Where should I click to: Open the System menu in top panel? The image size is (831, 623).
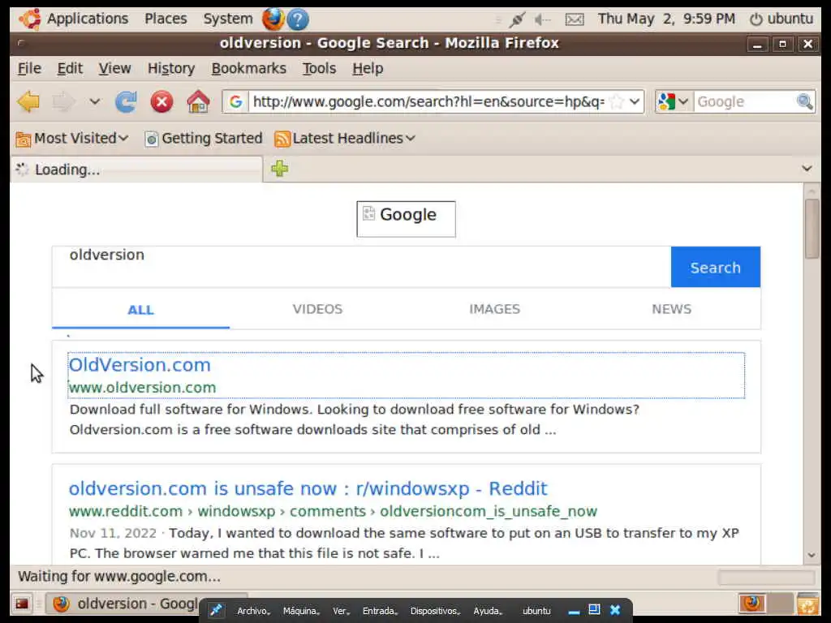point(228,19)
